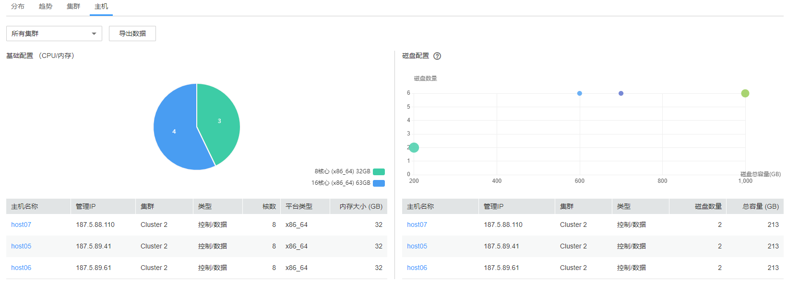Toggle the 8核心 32GB legend swatch

coord(379,172)
